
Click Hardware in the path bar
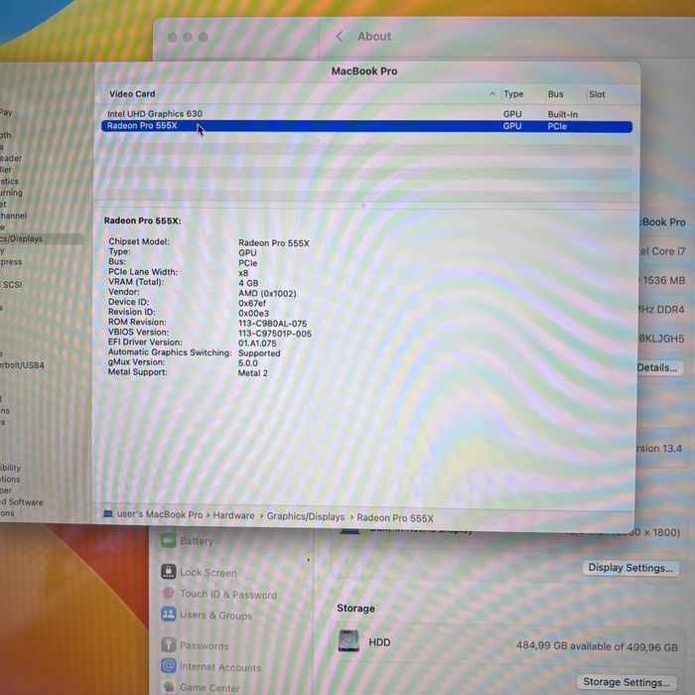233,515
